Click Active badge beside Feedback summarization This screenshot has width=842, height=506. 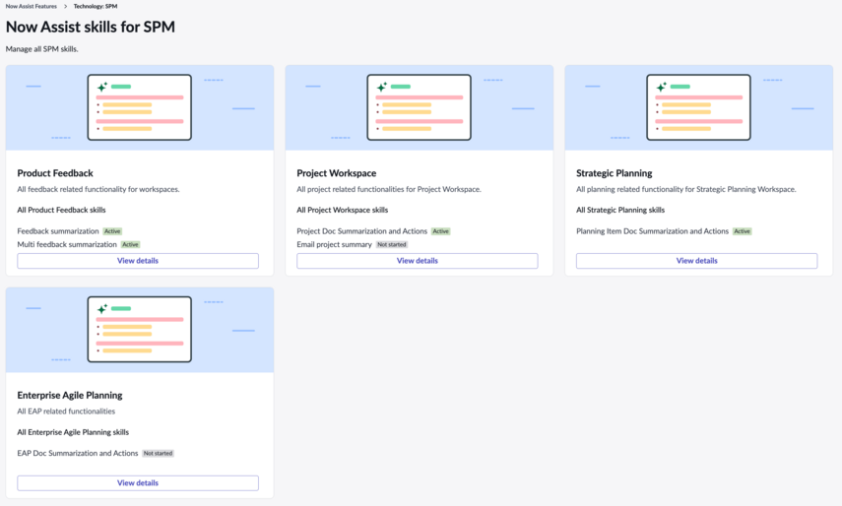coord(113,231)
